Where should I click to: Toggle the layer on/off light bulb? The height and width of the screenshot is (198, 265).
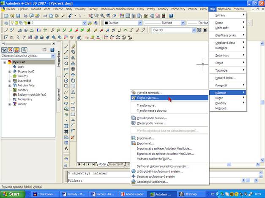coord(12,23)
